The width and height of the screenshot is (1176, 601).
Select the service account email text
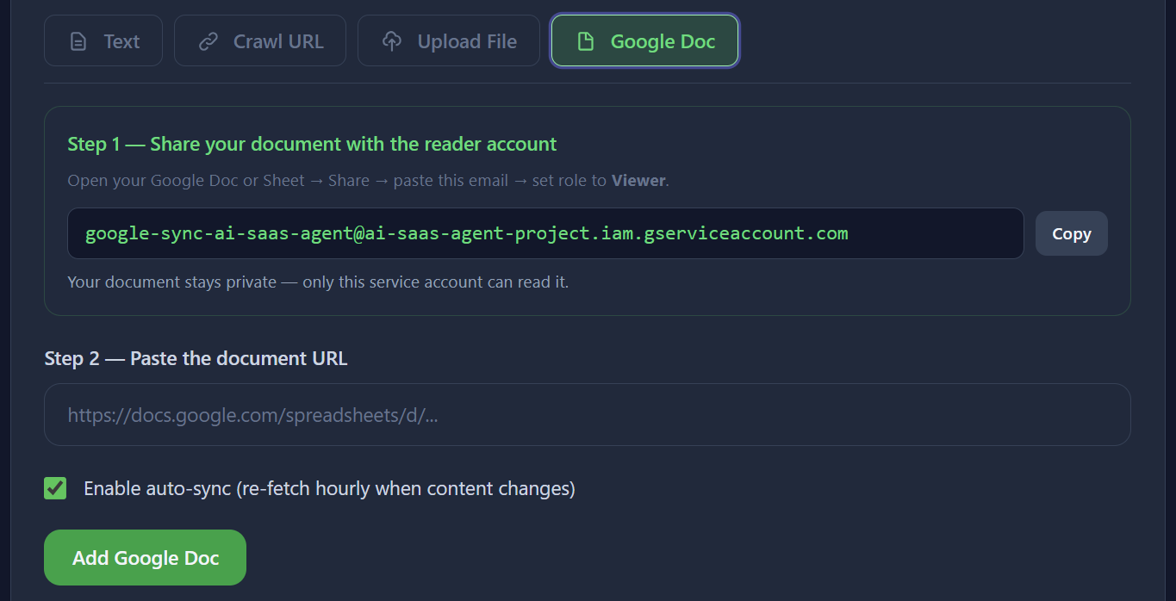tap(465, 232)
